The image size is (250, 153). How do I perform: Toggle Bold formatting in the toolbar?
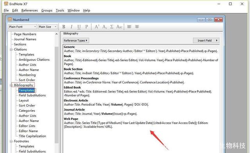64,27
